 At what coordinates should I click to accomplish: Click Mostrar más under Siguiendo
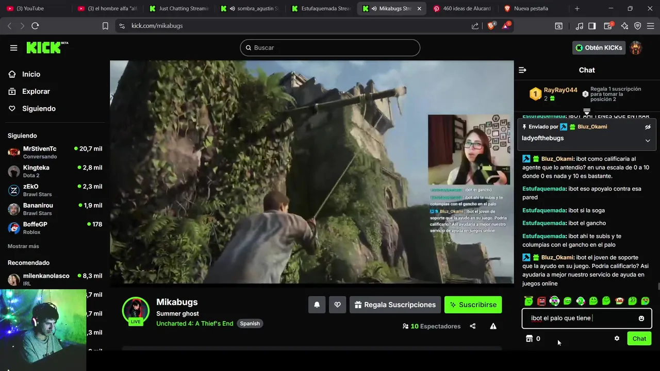pos(23,246)
